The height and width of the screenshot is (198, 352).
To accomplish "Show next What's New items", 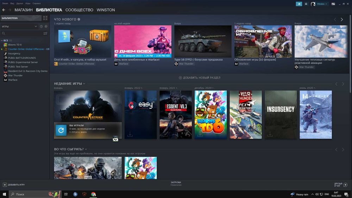I will click(342, 19).
